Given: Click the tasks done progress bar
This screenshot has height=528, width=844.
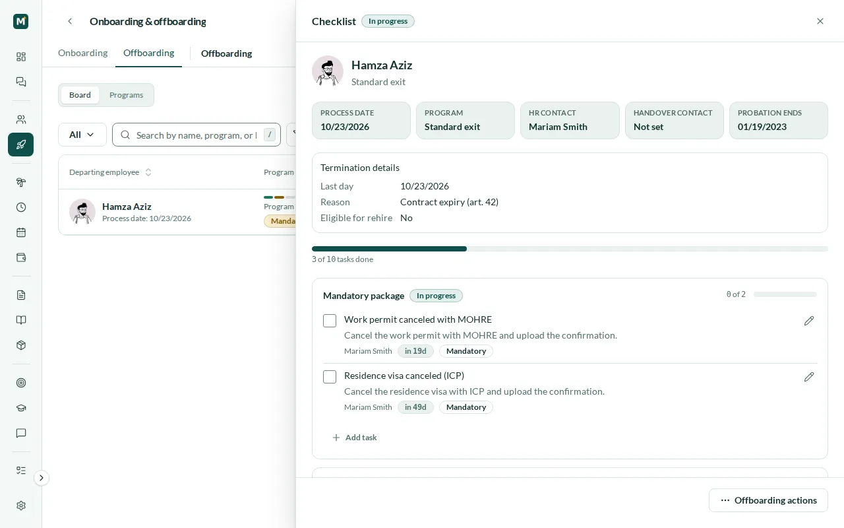Looking at the screenshot, I should (x=570, y=249).
